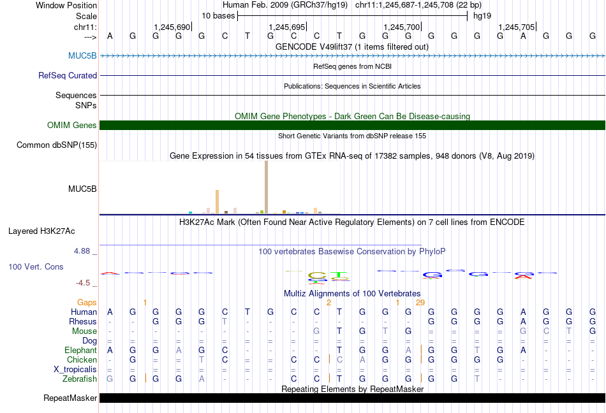Click the Dog species label
The image size is (606, 413).
click(89, 340)
